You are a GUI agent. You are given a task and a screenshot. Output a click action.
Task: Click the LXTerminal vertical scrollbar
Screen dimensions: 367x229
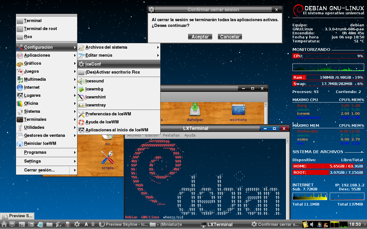tap(288, 179)
